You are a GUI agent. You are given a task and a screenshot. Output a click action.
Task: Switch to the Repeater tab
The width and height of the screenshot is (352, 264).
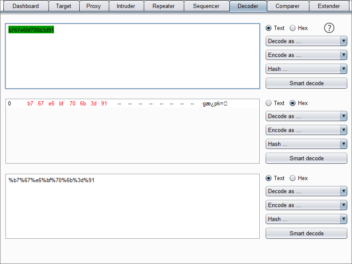click(x=164, y=6)
